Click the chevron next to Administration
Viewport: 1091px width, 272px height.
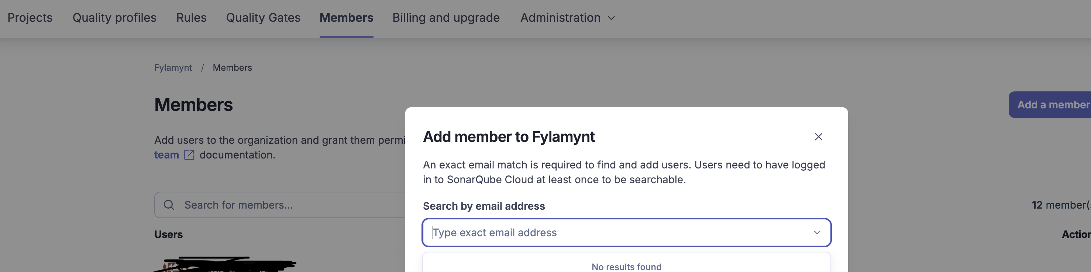pos(611,18)
